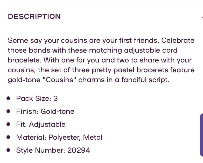Click the word Polyester in the Material line
This screenshot has height=163, width=203.
(x=65, y=137)
